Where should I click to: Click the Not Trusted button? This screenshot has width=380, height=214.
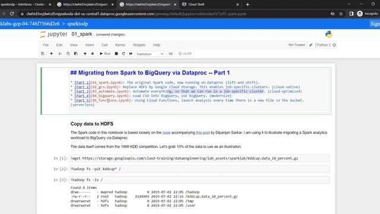(296, 45)
